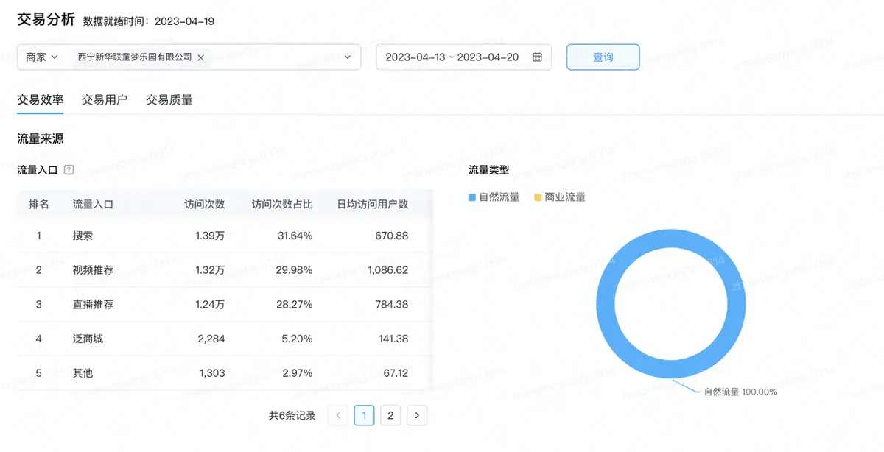Image resolution: width=884 pixels, height=452 pixels.
Task: Switch to the 交易用户 tab
Action: (x=105, y=100)
